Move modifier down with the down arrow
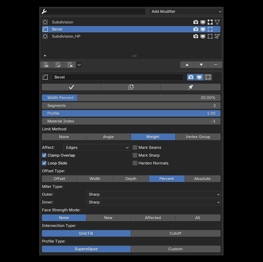Image resolution: width=263 pixels, height=262 pixels. 201,65
